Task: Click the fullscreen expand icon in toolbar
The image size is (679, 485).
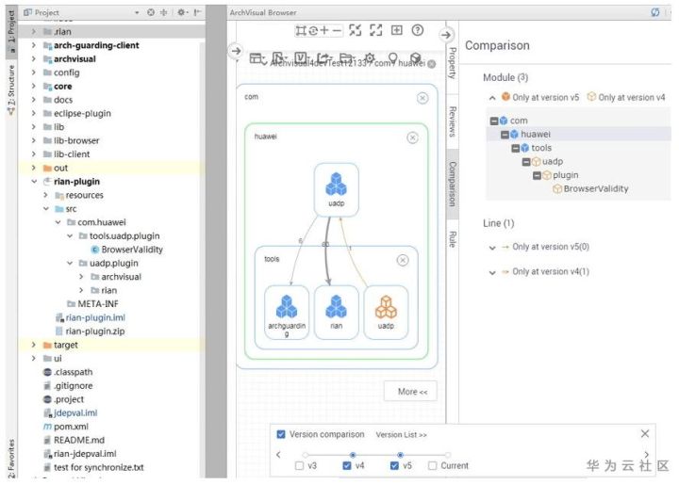Action: coord(376,30)
